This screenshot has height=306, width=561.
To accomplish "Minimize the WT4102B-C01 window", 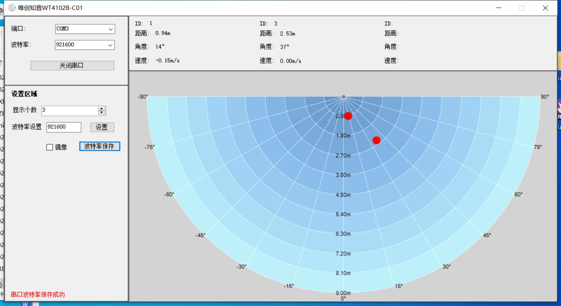I will (x=499, y=8).
